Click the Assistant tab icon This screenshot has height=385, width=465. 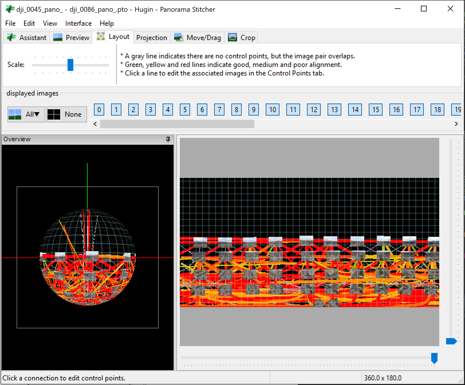coord(11,37)
